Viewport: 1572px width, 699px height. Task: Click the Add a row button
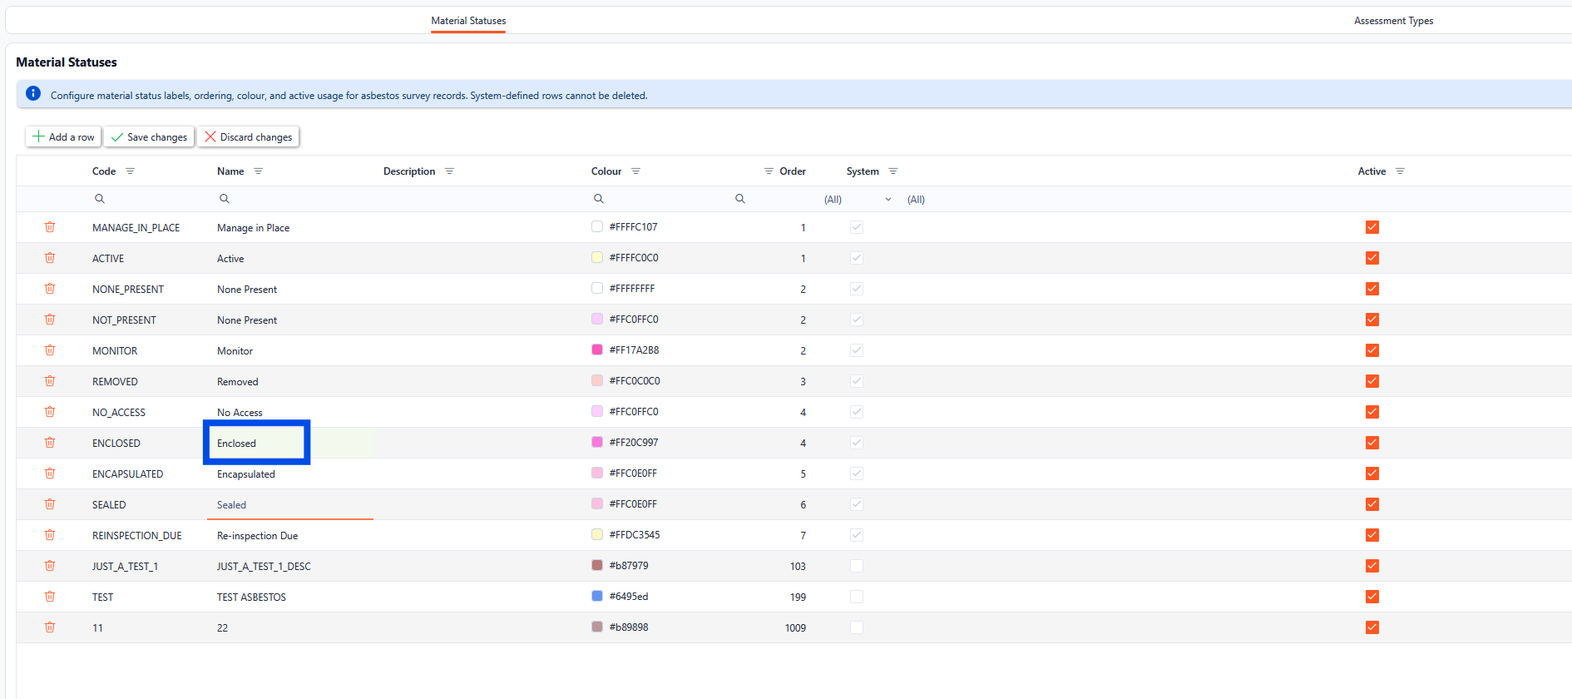63,137
